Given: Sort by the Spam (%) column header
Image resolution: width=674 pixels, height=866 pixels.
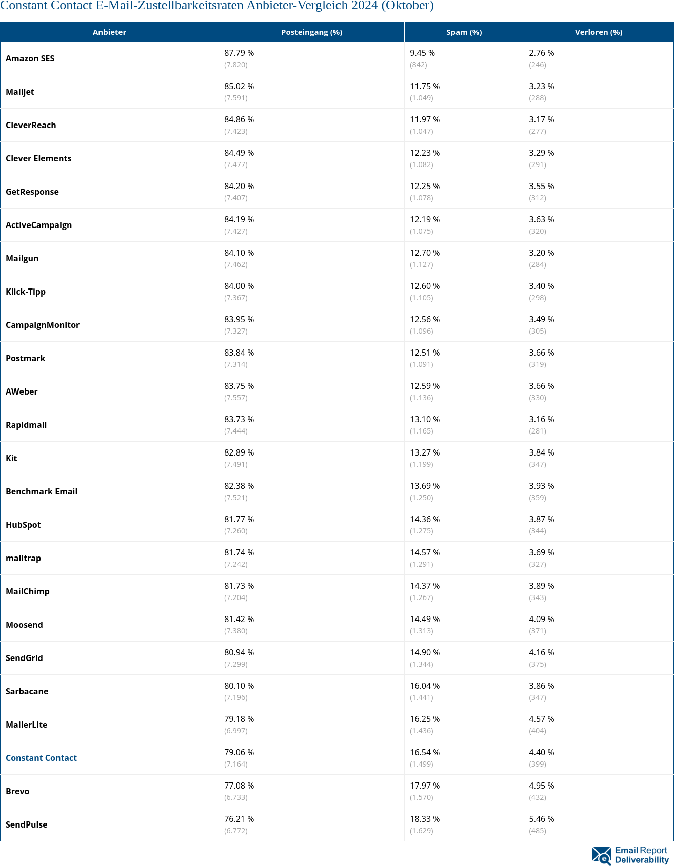Looking at the screenshot, I should click(x=464, y=32).
